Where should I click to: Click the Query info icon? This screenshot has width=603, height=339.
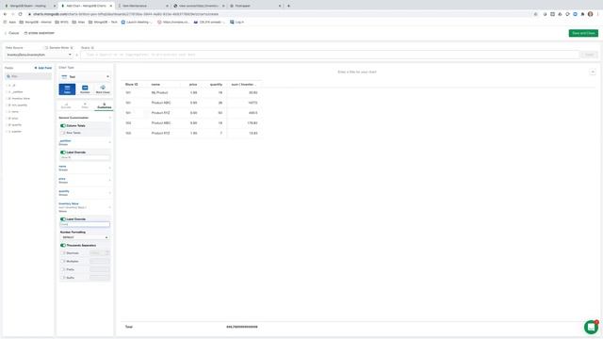coord(92,48)
